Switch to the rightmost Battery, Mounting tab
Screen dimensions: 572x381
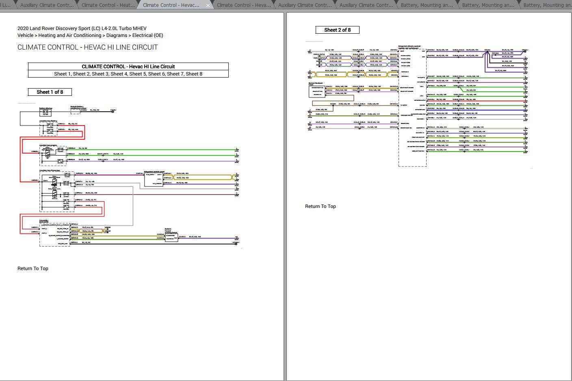(548, 5)
